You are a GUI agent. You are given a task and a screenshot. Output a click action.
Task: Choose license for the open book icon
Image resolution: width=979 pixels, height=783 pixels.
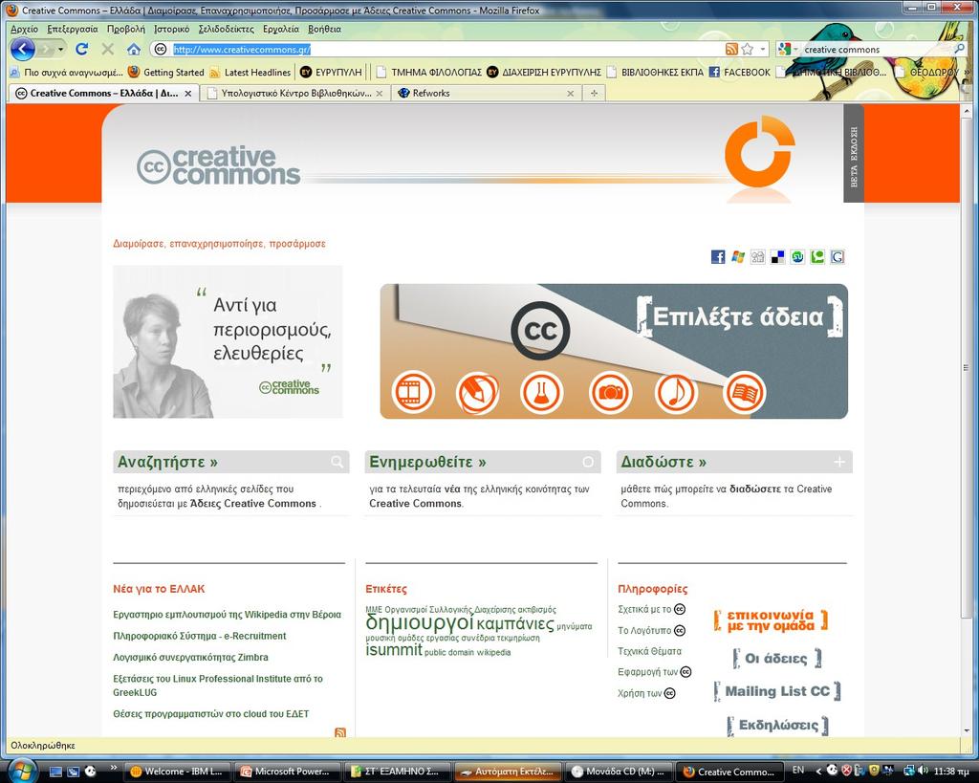point(744,392)
